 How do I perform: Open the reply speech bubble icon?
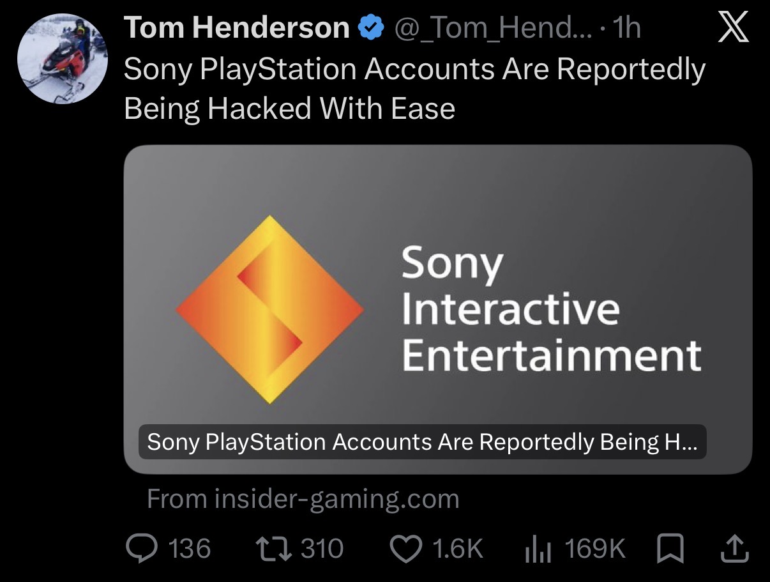142,549
